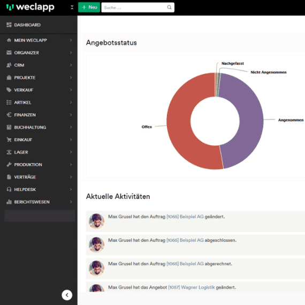
Task: Click the Einkauf shopping cart icon
Action: click(x=9, y=140)
